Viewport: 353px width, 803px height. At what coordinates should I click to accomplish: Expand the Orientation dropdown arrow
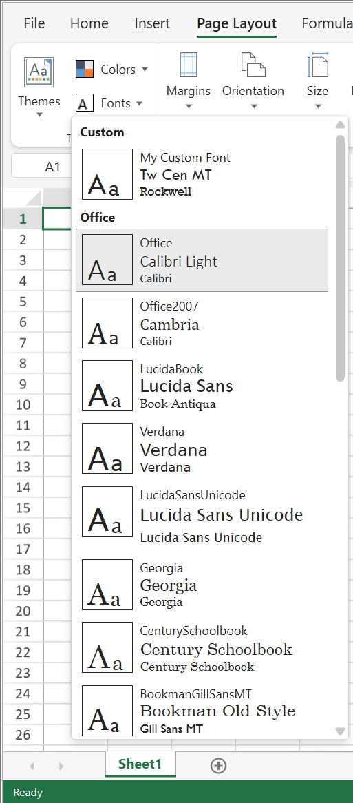(253, 107)
